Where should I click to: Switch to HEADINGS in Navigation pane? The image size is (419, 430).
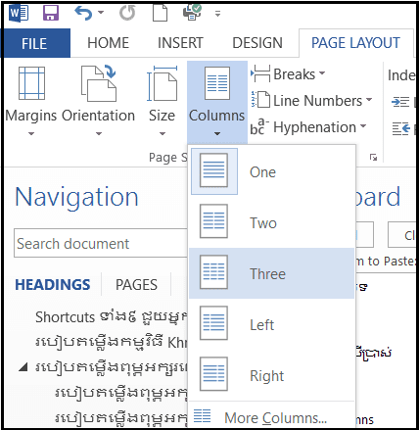(x=53, y=284)
